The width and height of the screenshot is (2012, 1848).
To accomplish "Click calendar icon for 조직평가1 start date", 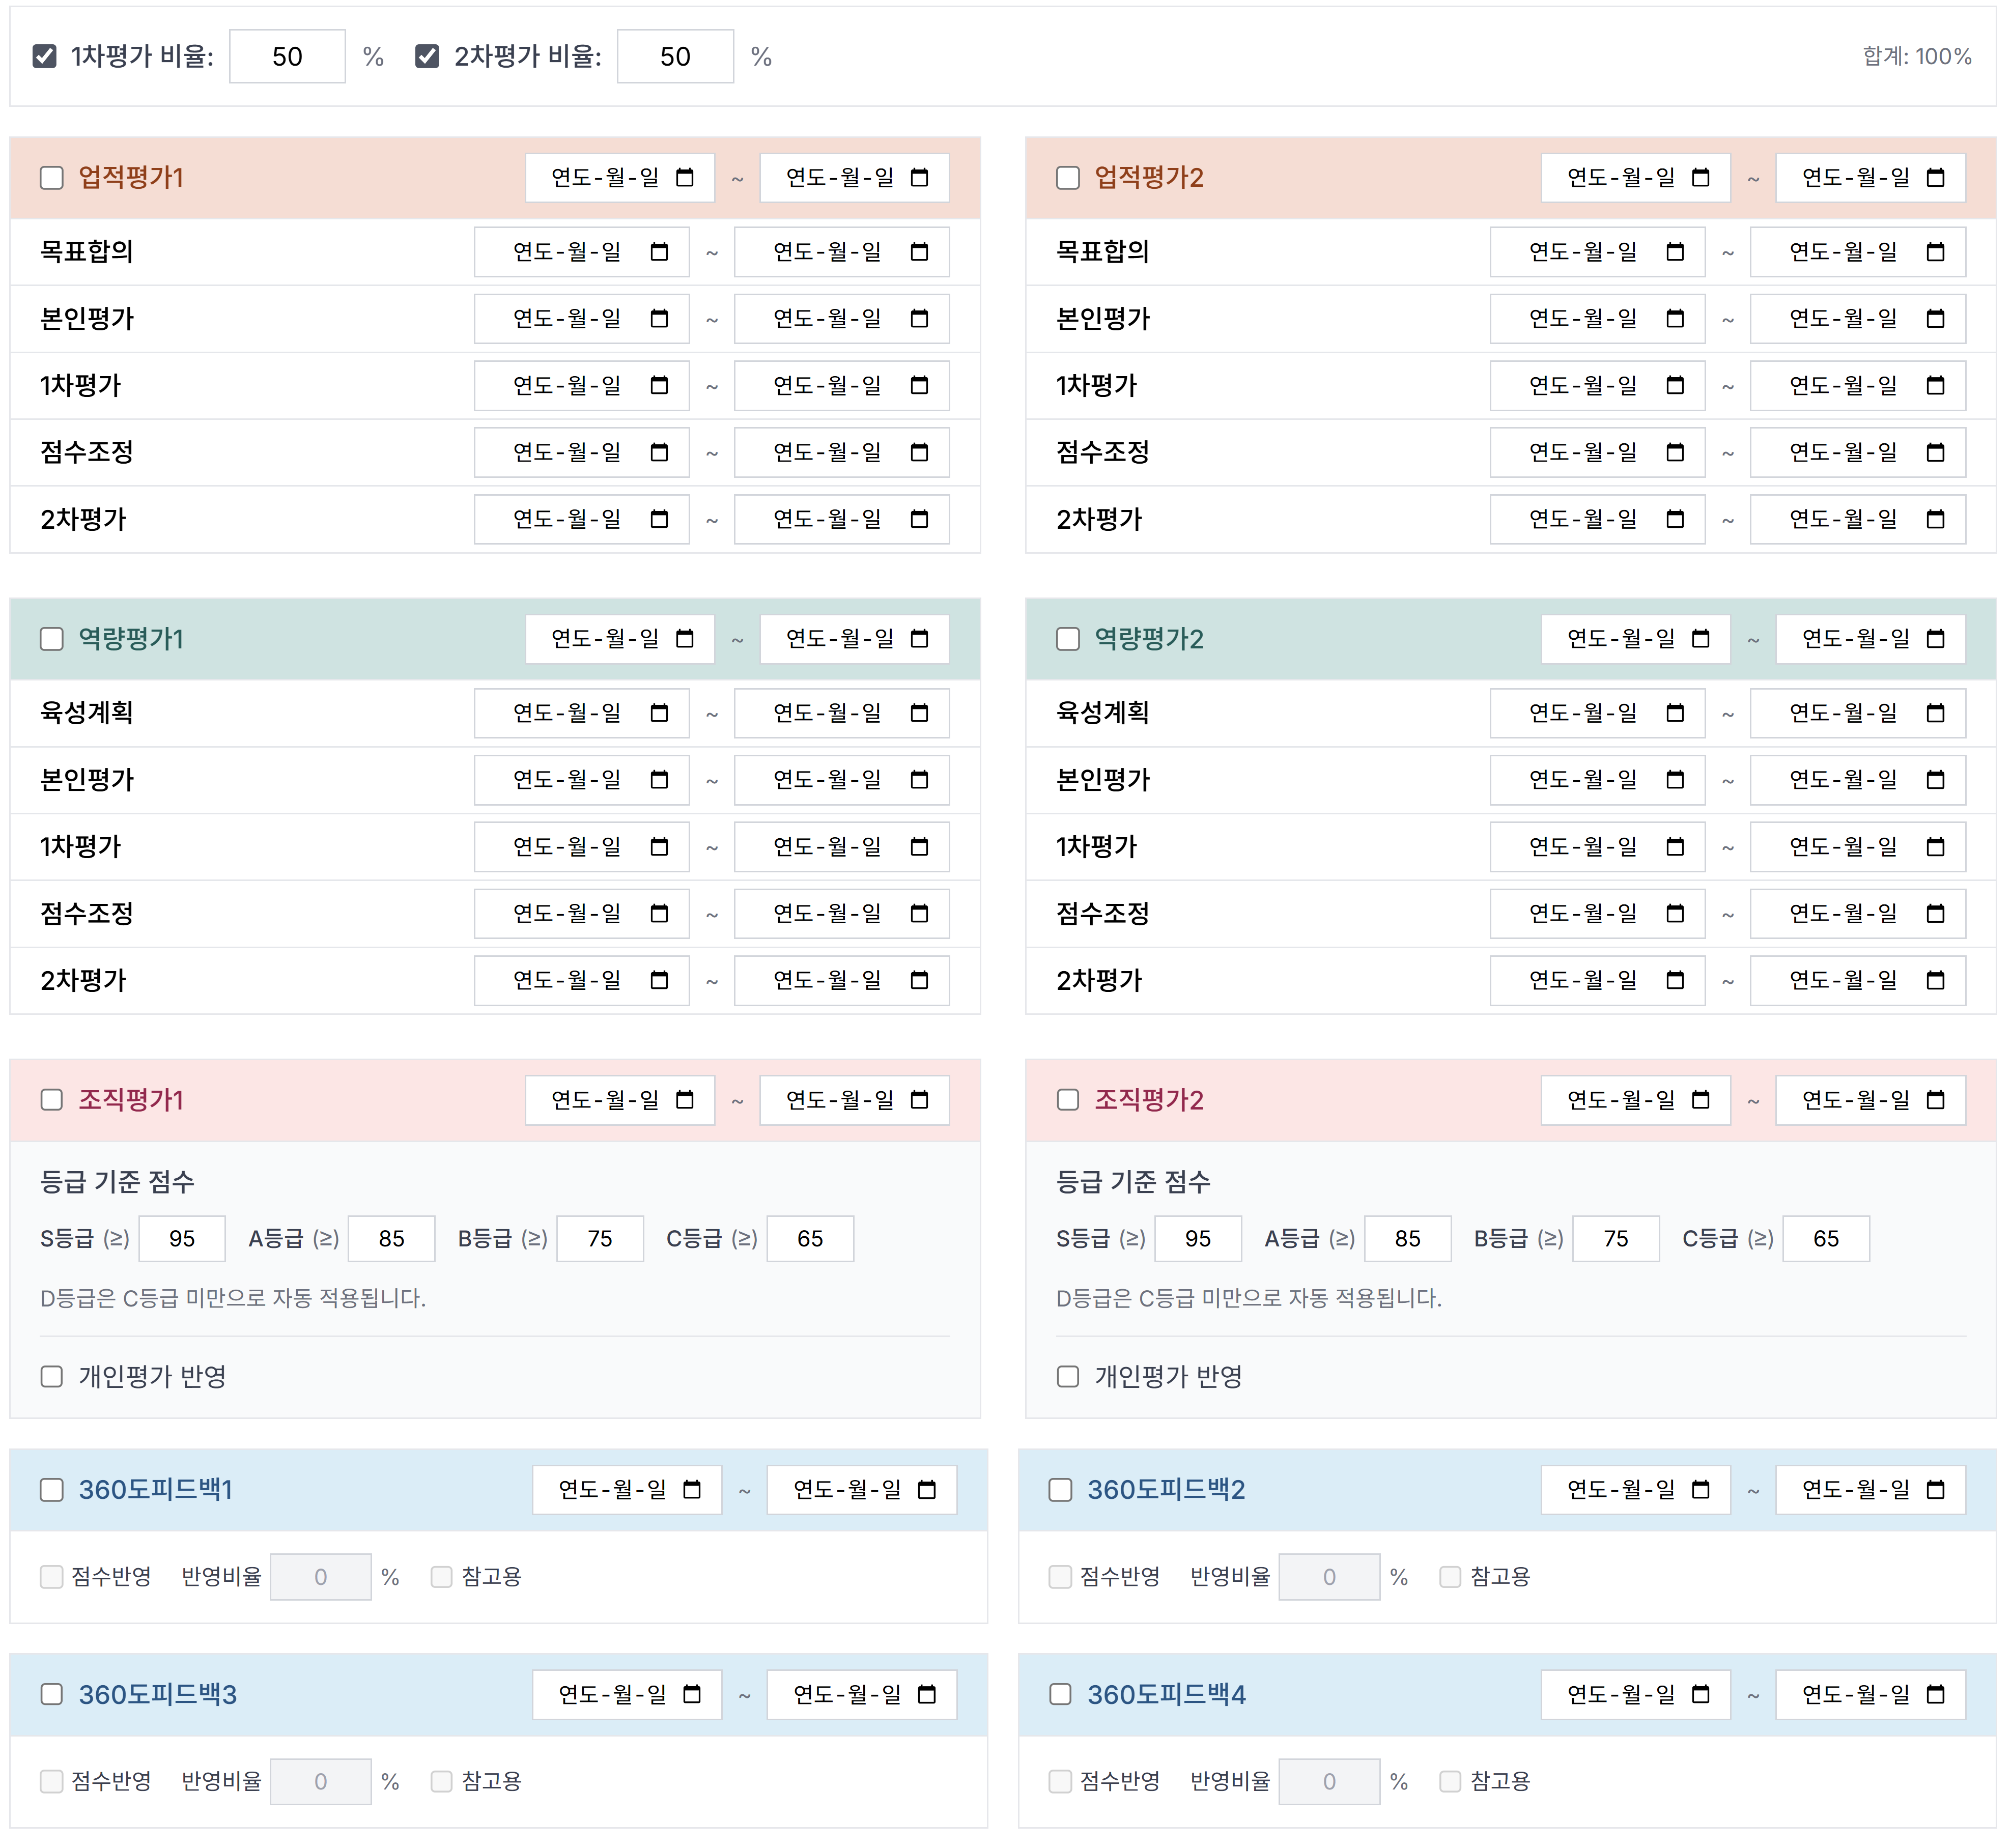I will coord(684,1100).
